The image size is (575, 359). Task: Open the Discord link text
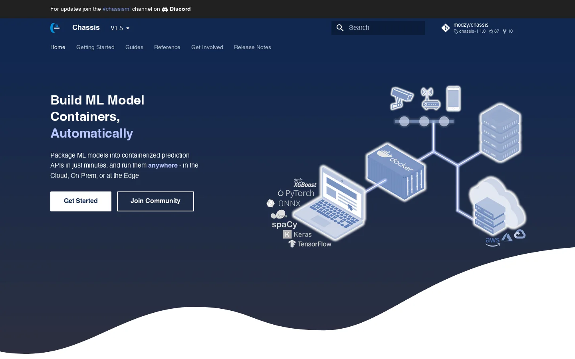(x=180, y=9)
